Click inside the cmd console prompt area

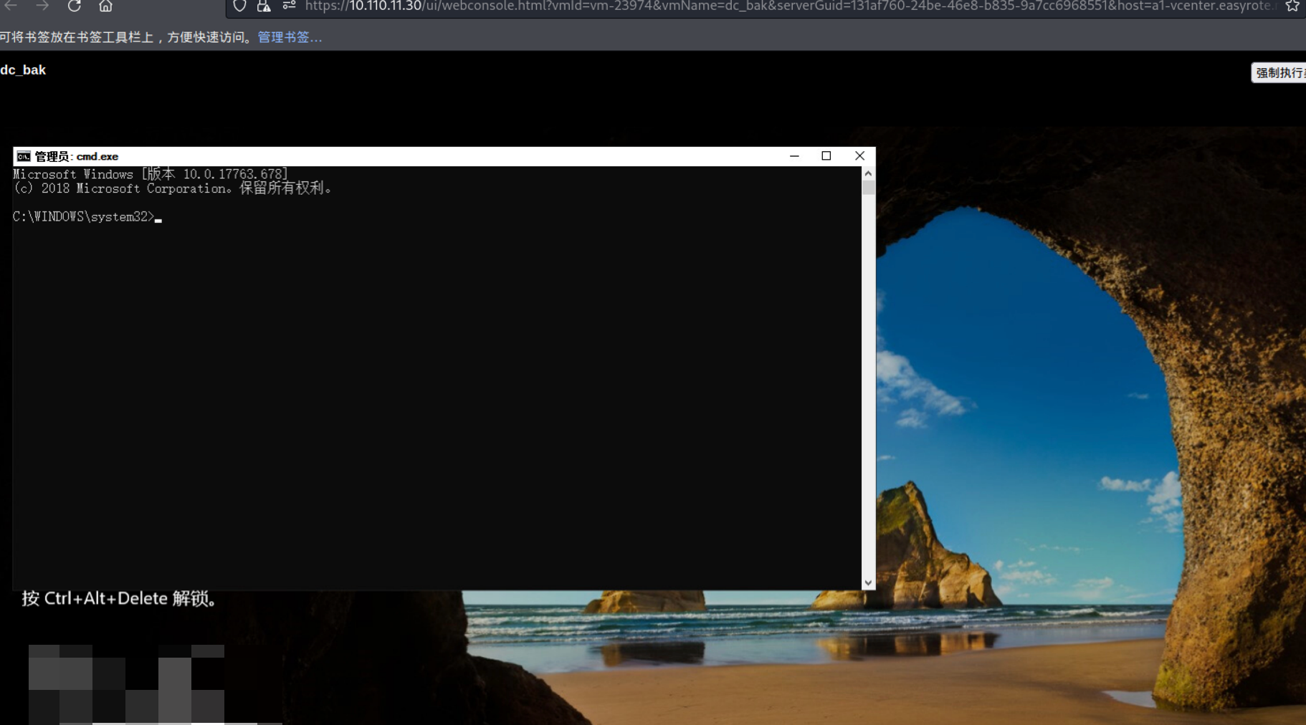pyautogui.click(x=437, y=378)
